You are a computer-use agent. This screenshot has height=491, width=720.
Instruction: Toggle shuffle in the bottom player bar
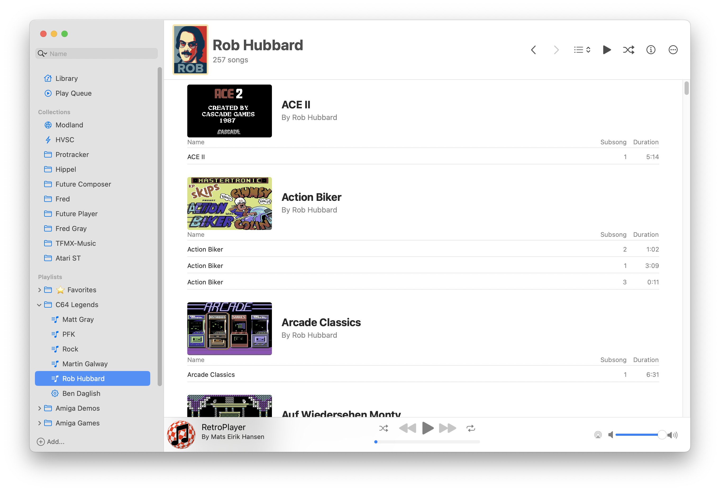click(384, 428)
